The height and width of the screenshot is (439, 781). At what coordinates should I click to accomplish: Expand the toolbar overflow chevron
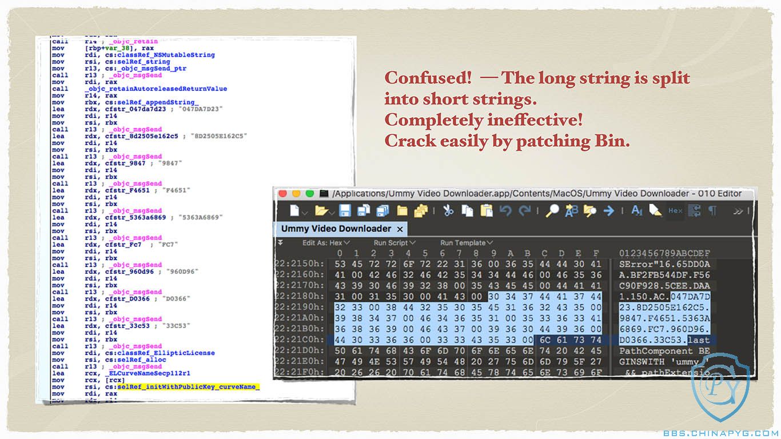click(739, 211)
